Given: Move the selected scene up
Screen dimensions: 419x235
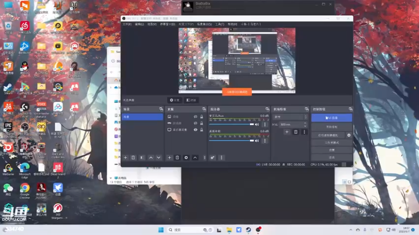Looking at the screenshot, I should tap(151, 158).
